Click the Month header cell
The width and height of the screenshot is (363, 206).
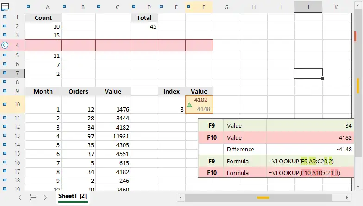(44, 92)
